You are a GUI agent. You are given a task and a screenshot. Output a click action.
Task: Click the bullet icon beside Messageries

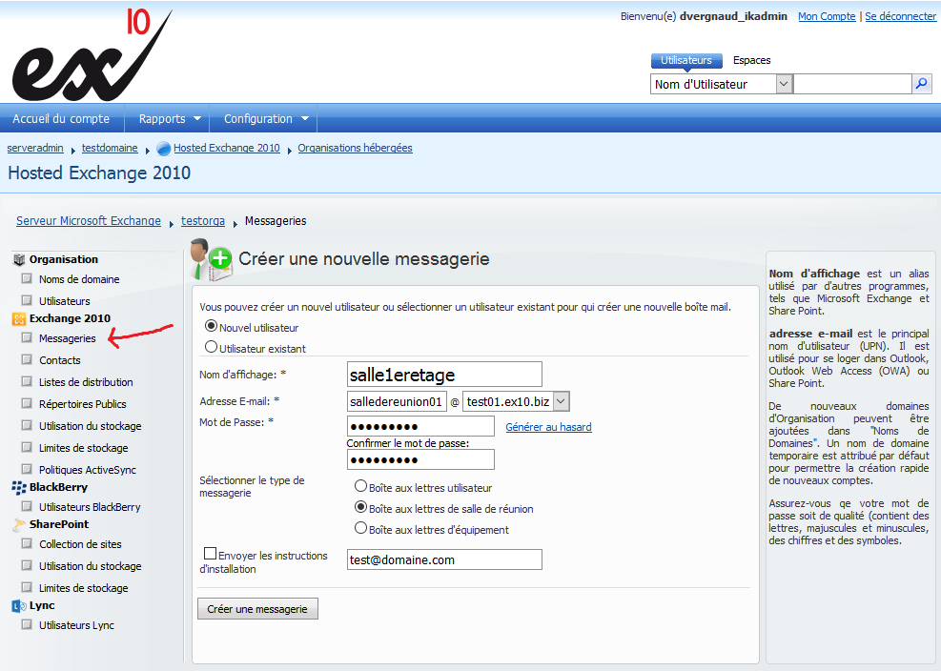[x=27, y=337]
